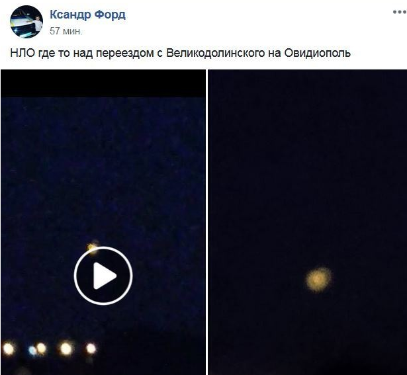Click the rightmost street light in video thumbnail
The image size is (407, 375).
click(91, 349)
